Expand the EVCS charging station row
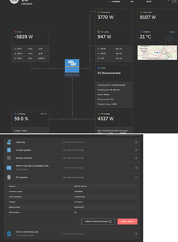Viewport: 178px width, 242px height. click(136, 234)
